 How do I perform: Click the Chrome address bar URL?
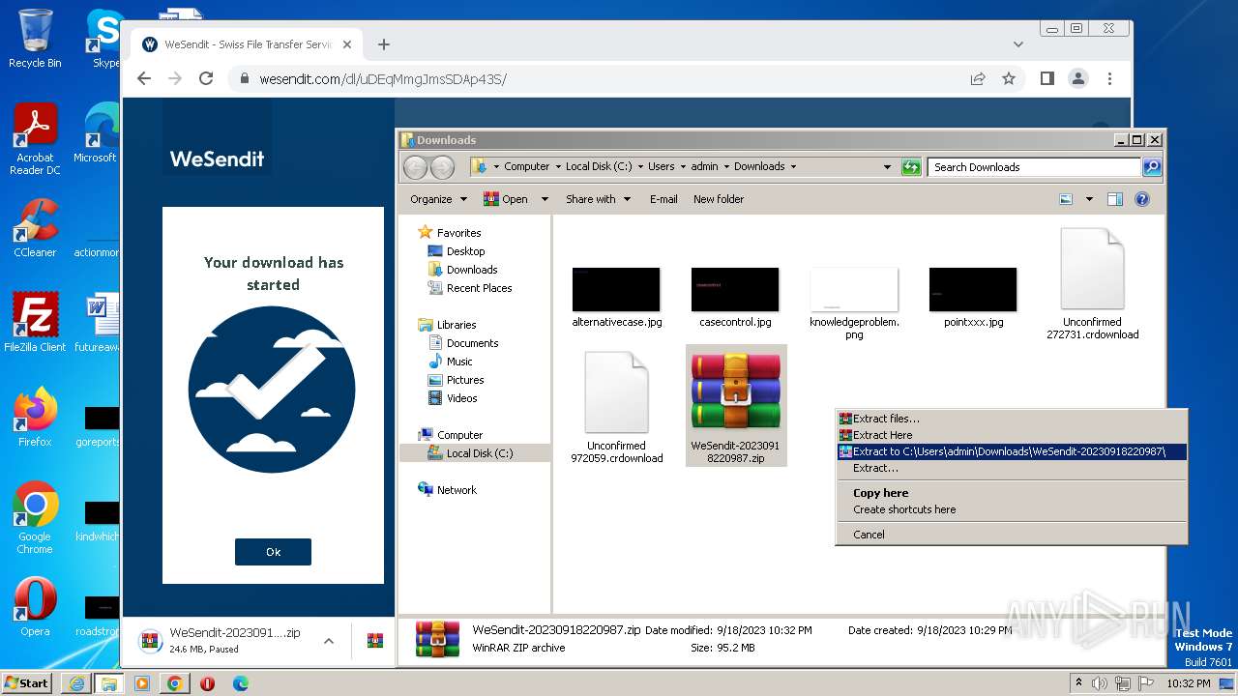point(382,79)
